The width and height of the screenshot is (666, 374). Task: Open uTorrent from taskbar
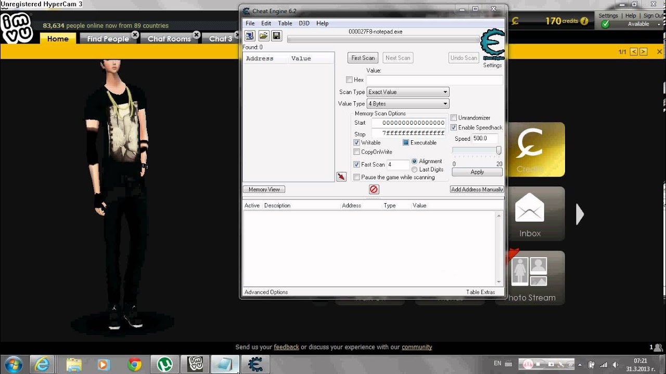[x=165, y=365]
